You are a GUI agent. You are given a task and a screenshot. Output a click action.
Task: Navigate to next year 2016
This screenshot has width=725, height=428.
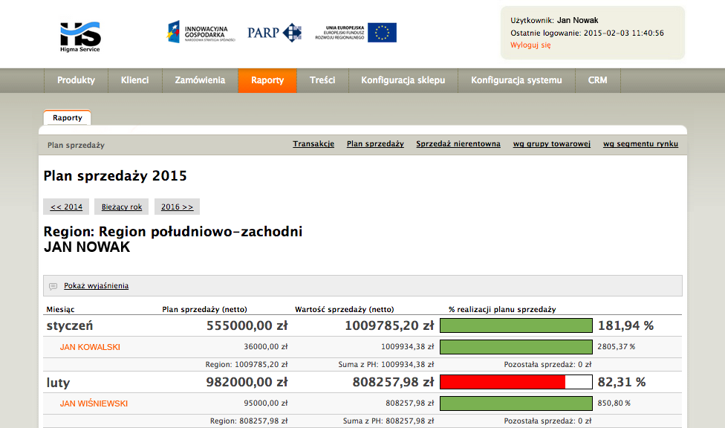point(177,207)
